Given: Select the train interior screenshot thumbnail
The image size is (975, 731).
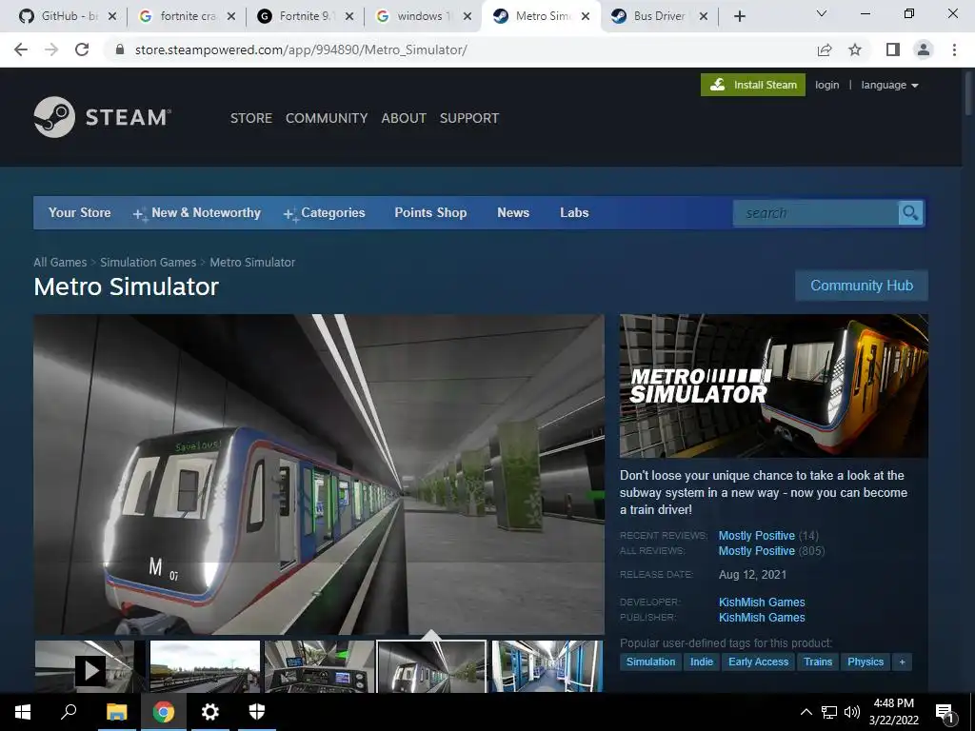Looking at the screenshot, I should click(547, 667).
